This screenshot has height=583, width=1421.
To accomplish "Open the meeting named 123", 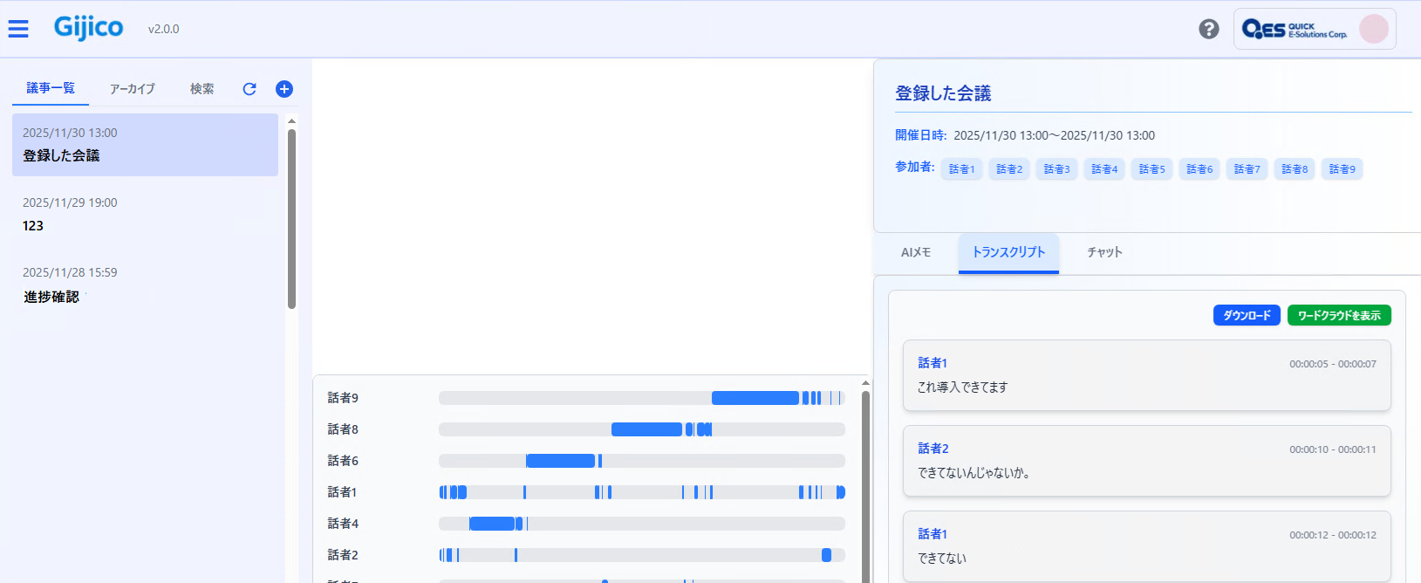I will point(145,215).
